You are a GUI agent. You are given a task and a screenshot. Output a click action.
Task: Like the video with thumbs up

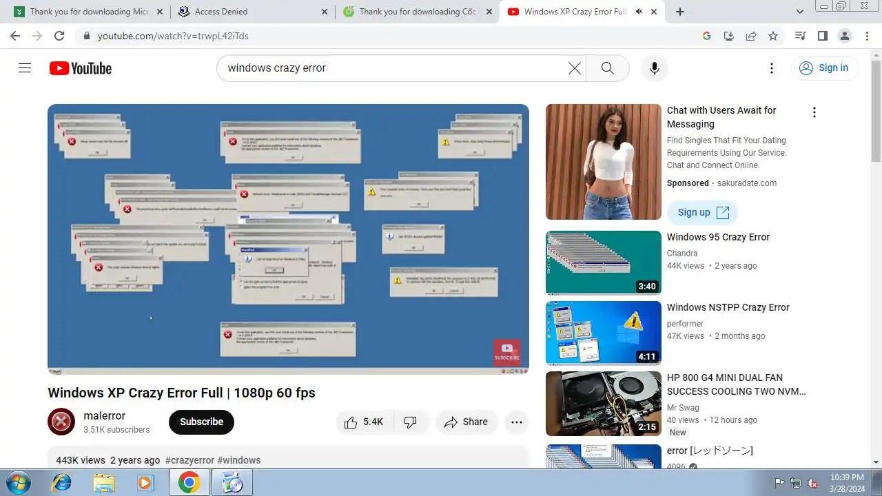tap(363, 422)
